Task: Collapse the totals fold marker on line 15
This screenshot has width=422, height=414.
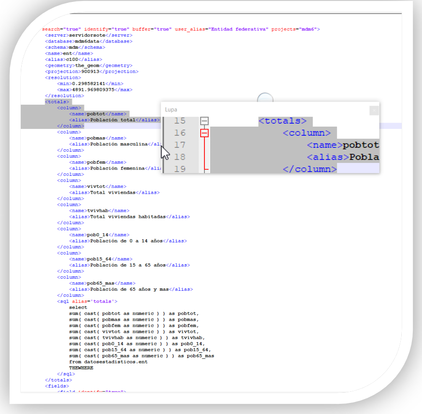Action: (204, 121)
